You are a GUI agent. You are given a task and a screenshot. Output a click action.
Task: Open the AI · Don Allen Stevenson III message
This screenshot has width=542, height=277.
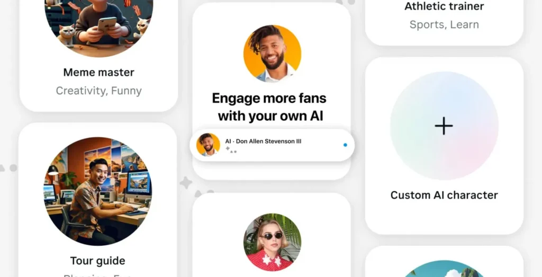click(263, 141)
